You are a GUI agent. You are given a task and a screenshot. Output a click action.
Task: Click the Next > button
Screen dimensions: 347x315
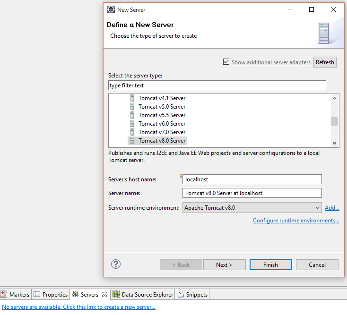coord(225,264)
